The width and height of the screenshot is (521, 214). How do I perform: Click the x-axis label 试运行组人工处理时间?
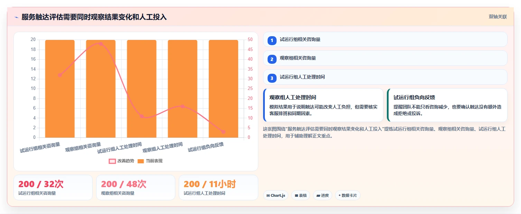[x=120, y=148]
